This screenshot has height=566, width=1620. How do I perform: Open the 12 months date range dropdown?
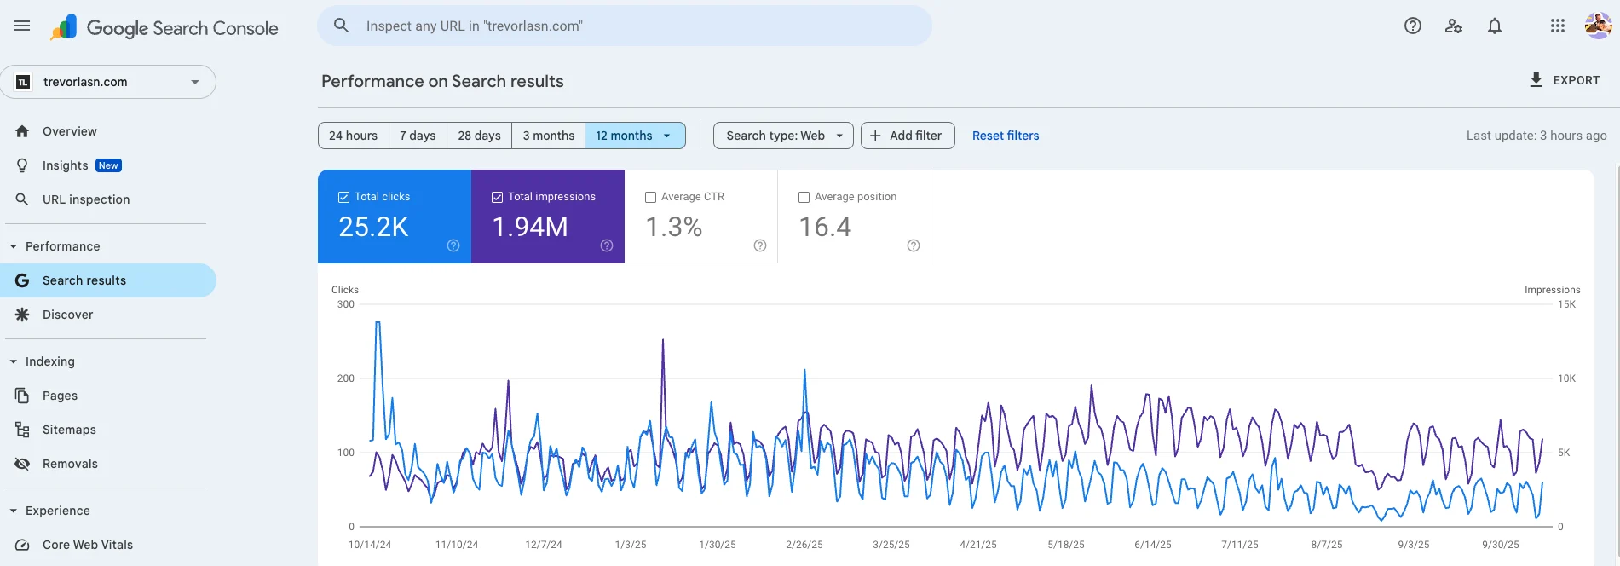(x=635, y=136)
